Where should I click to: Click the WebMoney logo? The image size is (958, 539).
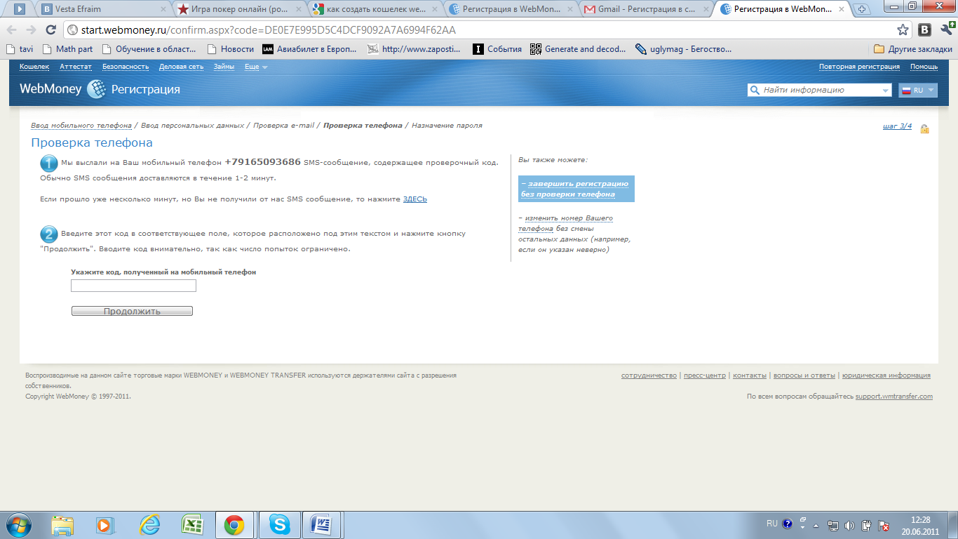pyautogui.click(x=62, y=89)
